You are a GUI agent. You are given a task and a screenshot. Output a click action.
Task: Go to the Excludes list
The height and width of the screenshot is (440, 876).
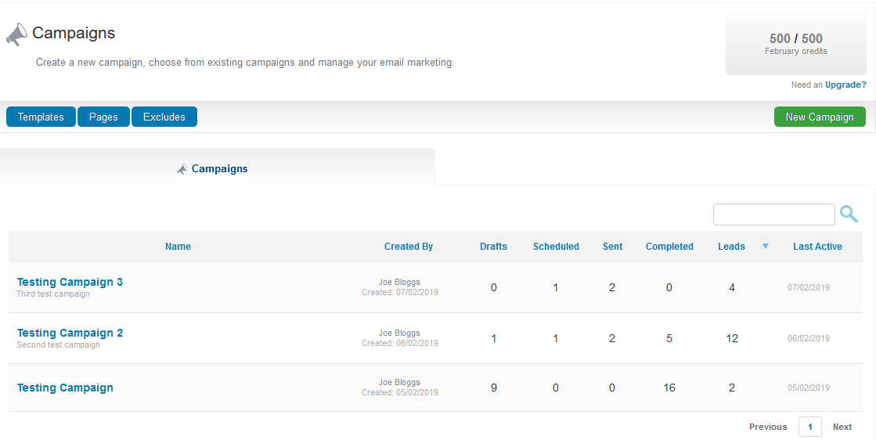[x=164, y=117]
